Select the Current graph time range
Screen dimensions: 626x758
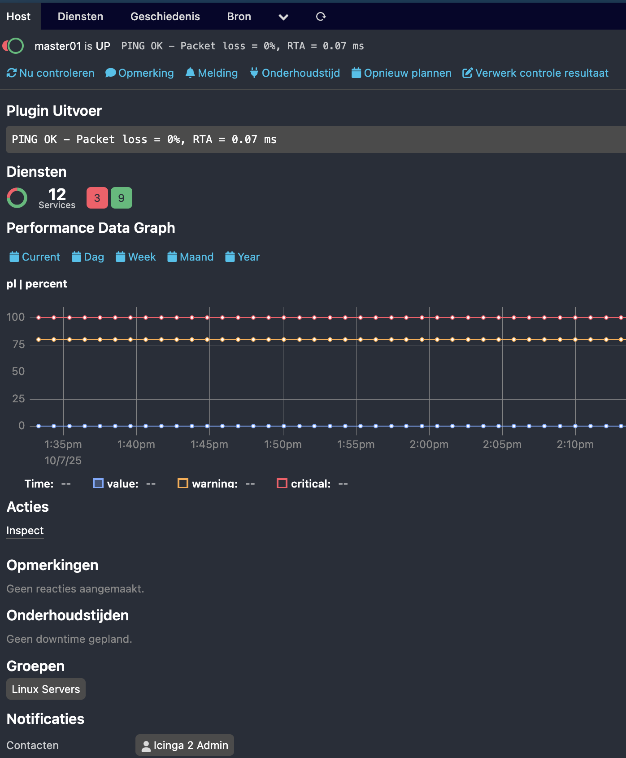pos(35,257)
